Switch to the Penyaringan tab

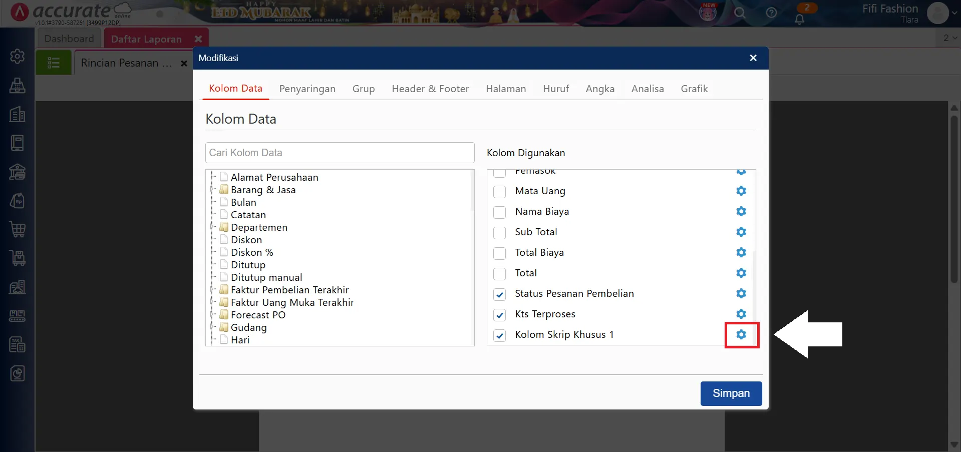(x=307, y=89)
